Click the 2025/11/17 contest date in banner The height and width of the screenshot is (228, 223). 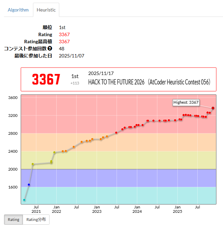pos(101,73)
